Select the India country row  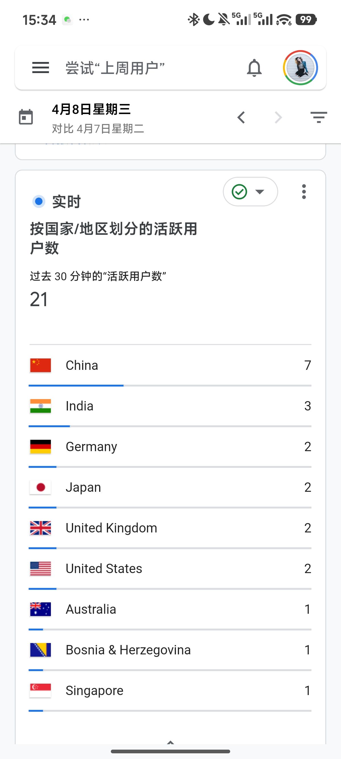coord(170,406)
